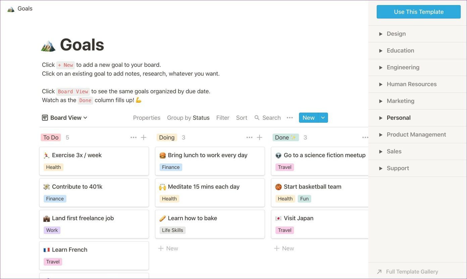Add a new card under Done

[284, 248]
